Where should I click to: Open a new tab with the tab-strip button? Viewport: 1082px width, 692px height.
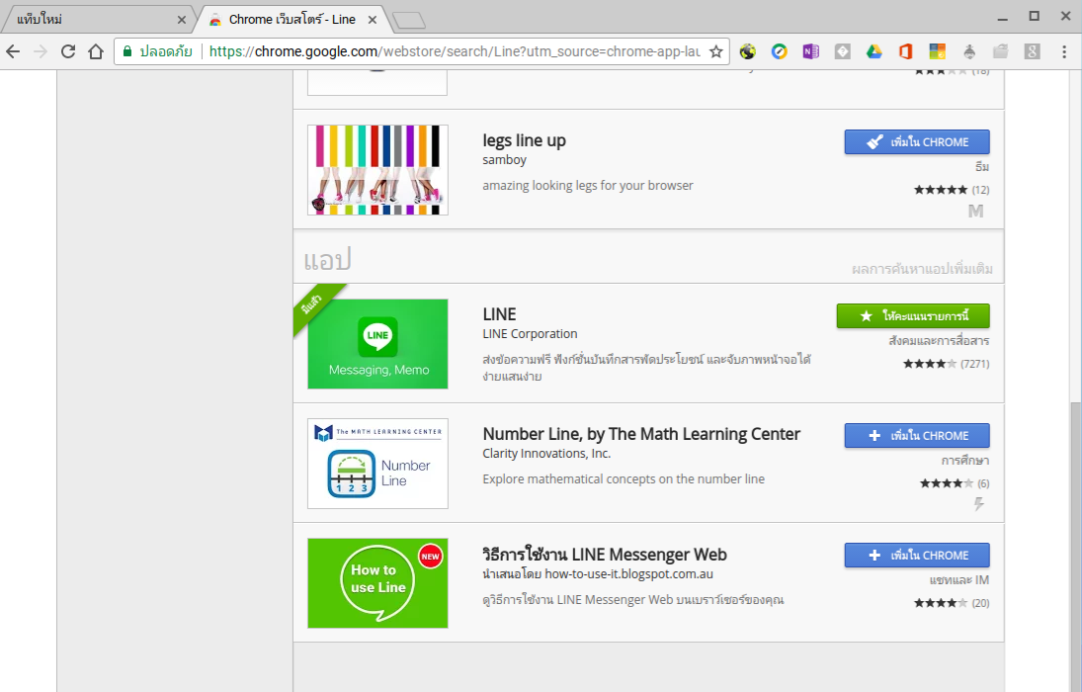[x=408, y=21]
